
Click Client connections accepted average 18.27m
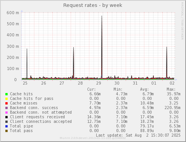(147, 121)
